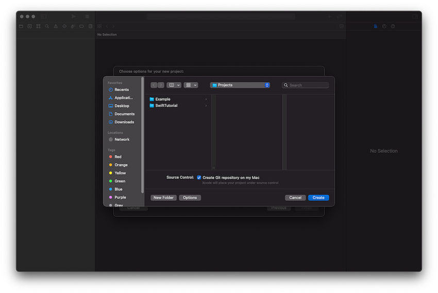Expand the Example folder chevron
Screen dimensions: 438x293
[206, 99]
